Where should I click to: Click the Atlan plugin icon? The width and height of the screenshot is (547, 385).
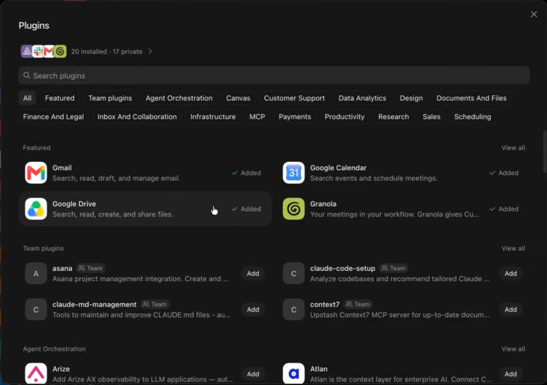(x=293, y=373)
